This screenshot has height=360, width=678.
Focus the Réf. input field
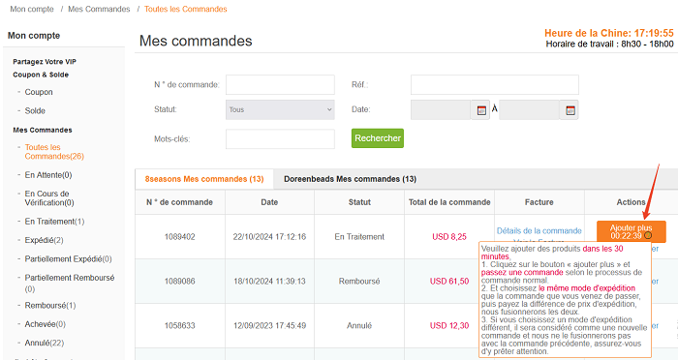coord(495,85)
